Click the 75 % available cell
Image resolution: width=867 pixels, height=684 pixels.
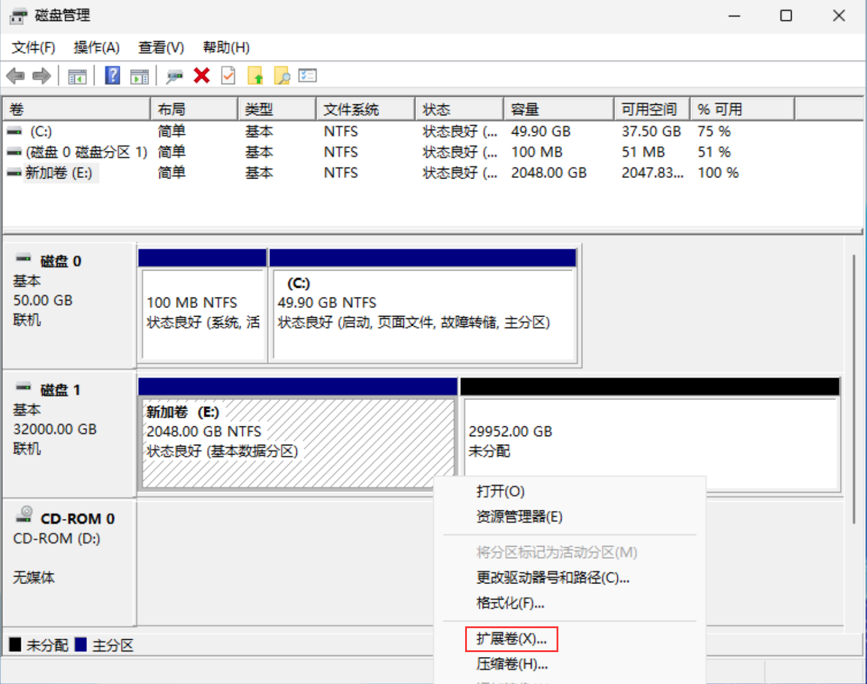(x=714, y=131)
